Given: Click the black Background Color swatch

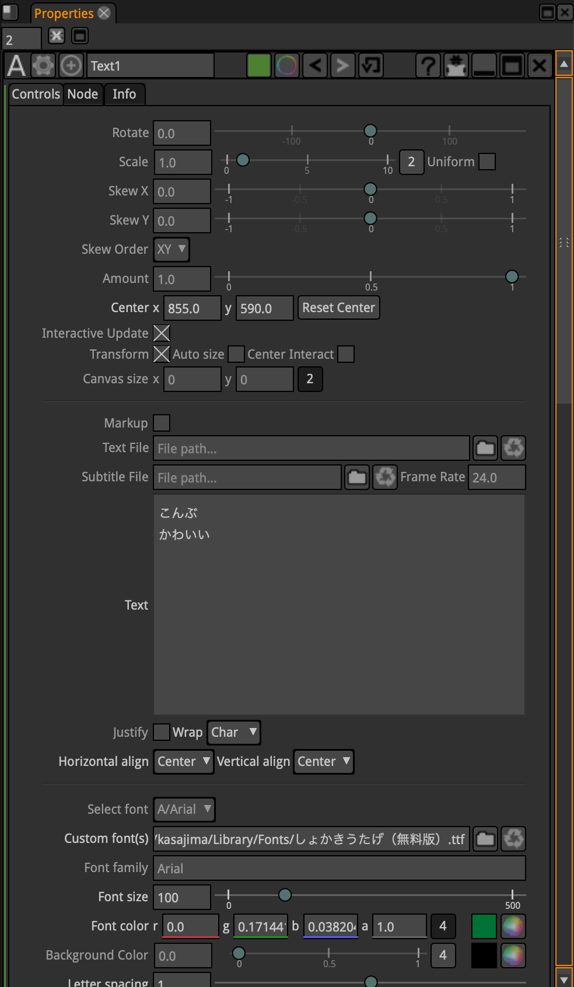Looking at the screenshot, I should [x=484, y=956].
